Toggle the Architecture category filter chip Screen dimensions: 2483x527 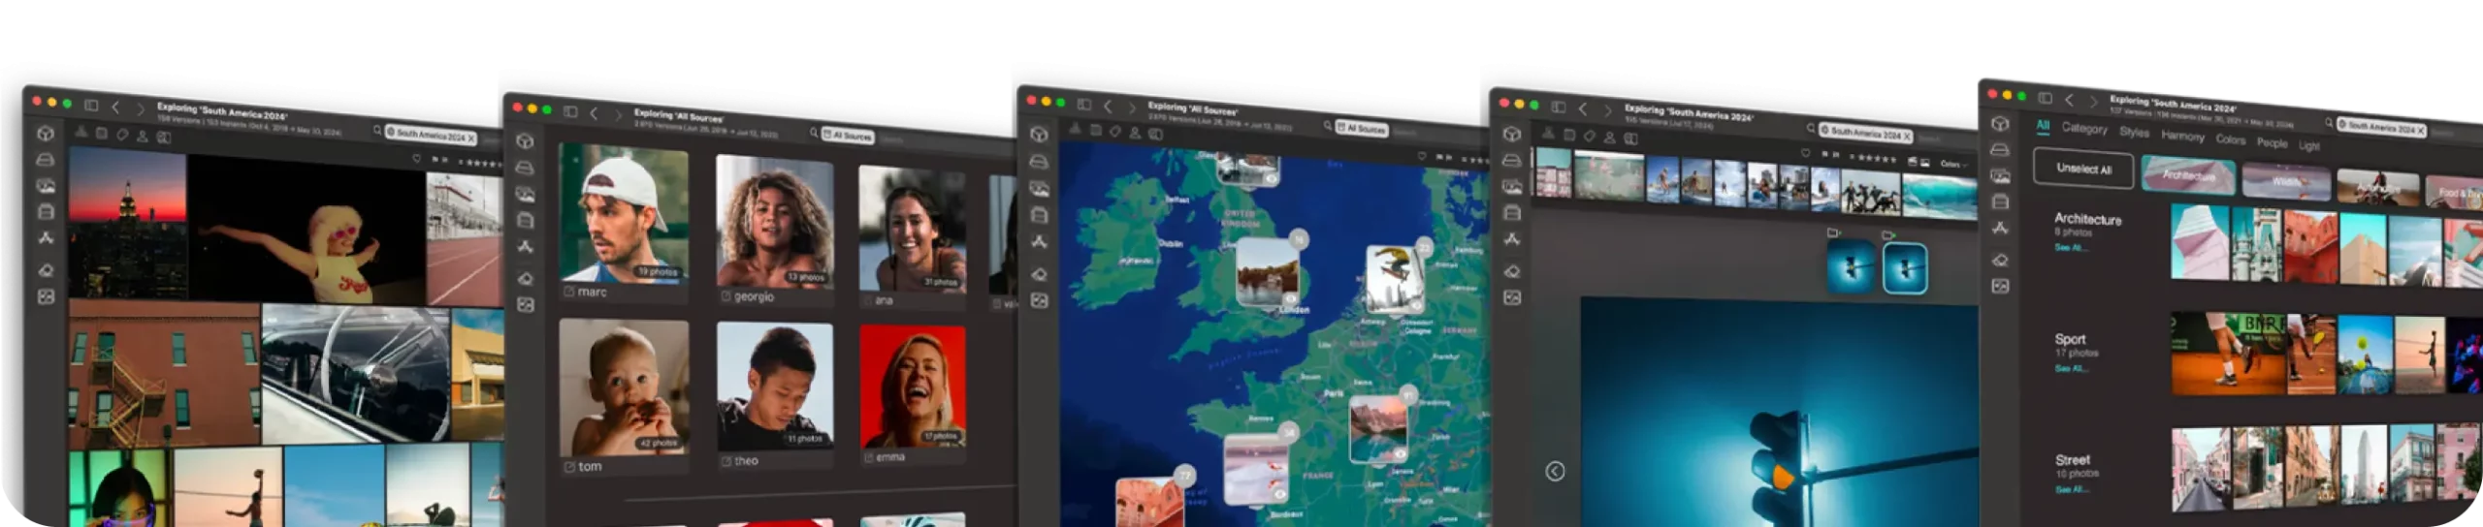click(2188, 175)
